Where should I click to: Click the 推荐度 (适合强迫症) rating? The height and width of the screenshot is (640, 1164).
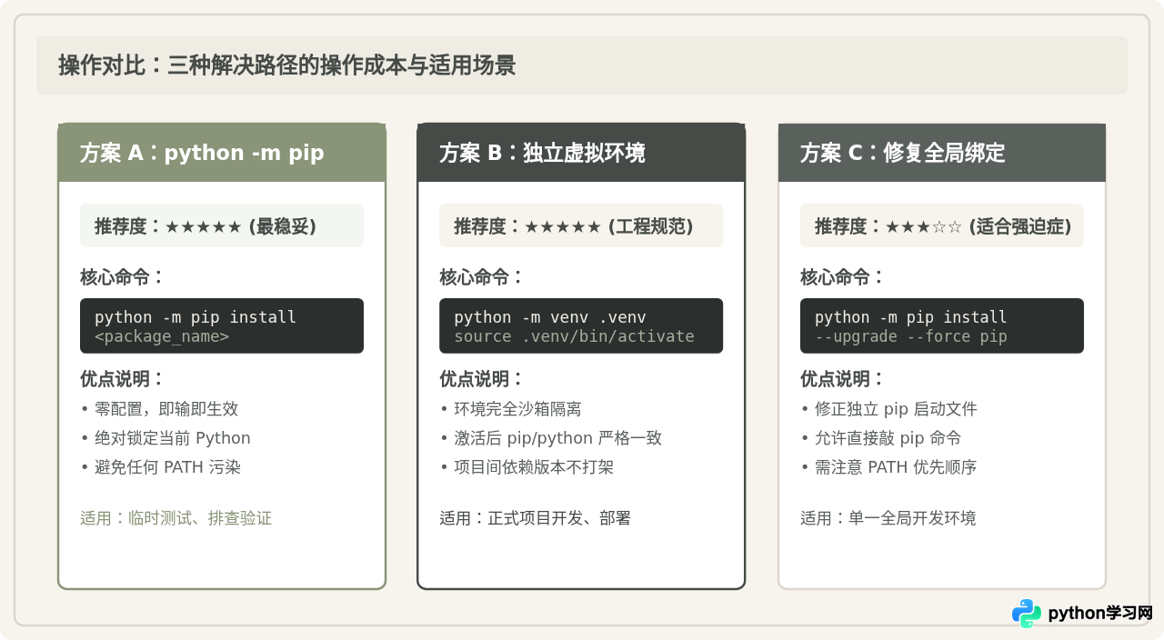coord(942,225)
